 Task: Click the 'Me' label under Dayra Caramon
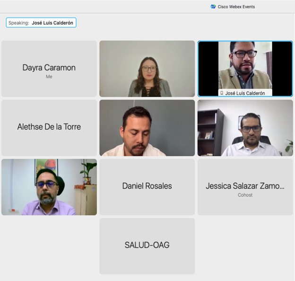pyautogui.click(x=49, y=77)
